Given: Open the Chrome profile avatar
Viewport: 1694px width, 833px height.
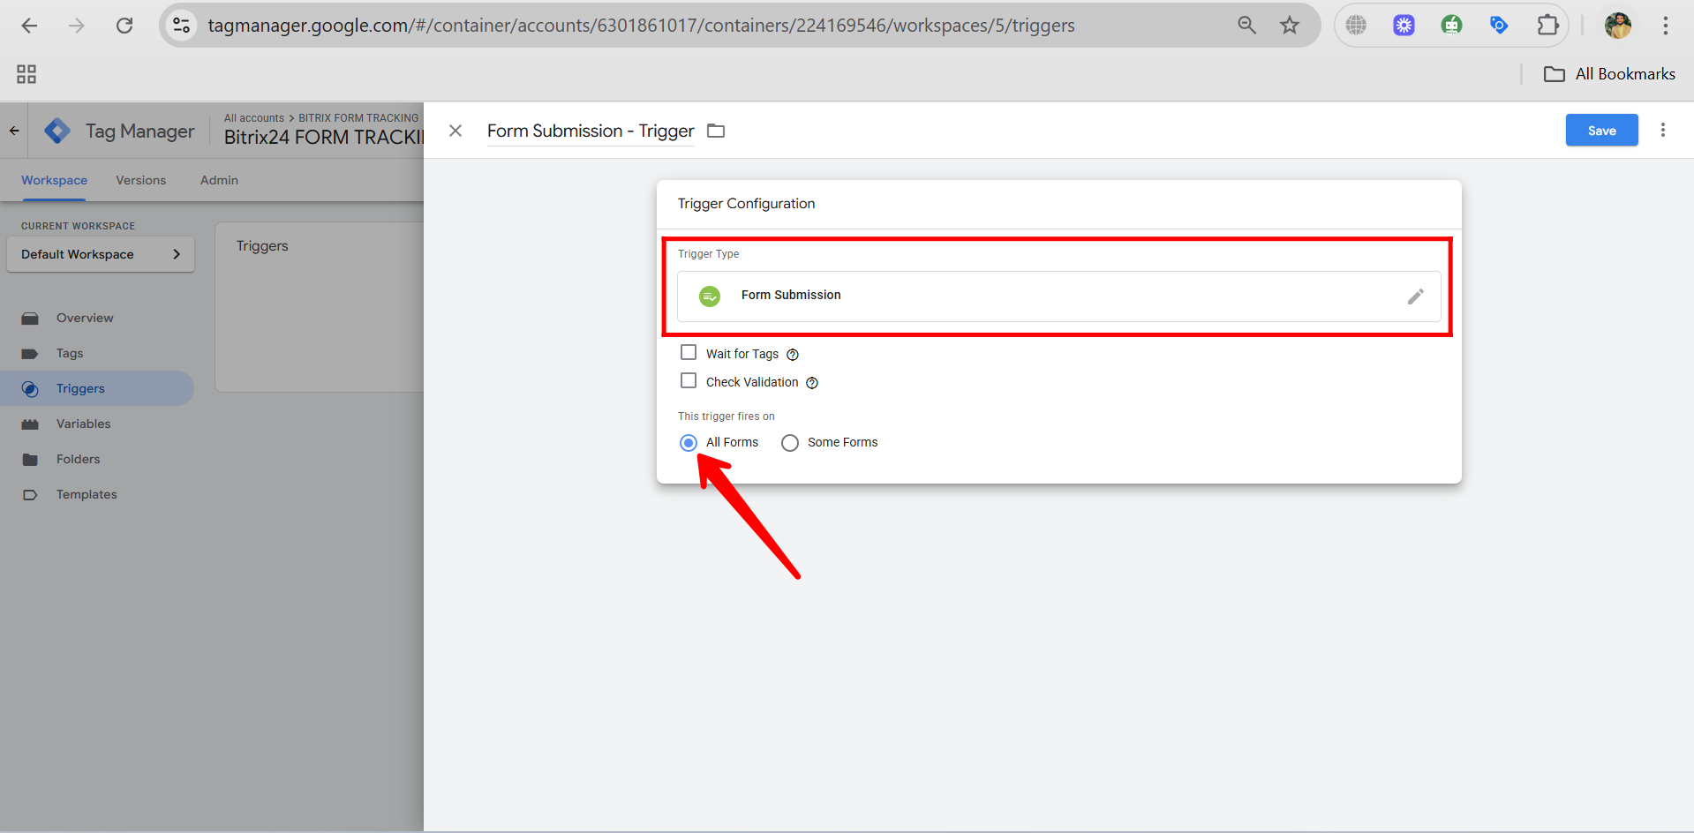Looking at the screenshot, I should (1617, 26).
